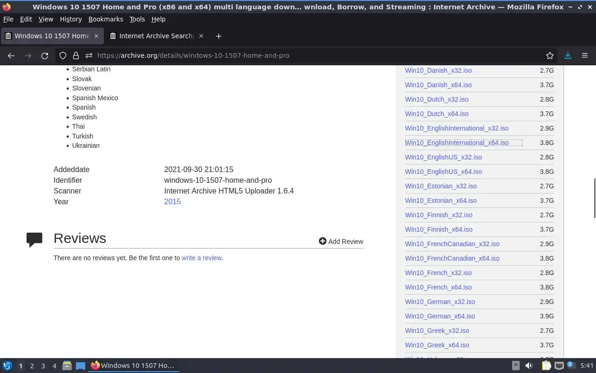The image size is (596, 373).
Task: Download Win10_EnglishInternational_x32.iso
Action: pos(457,128)
